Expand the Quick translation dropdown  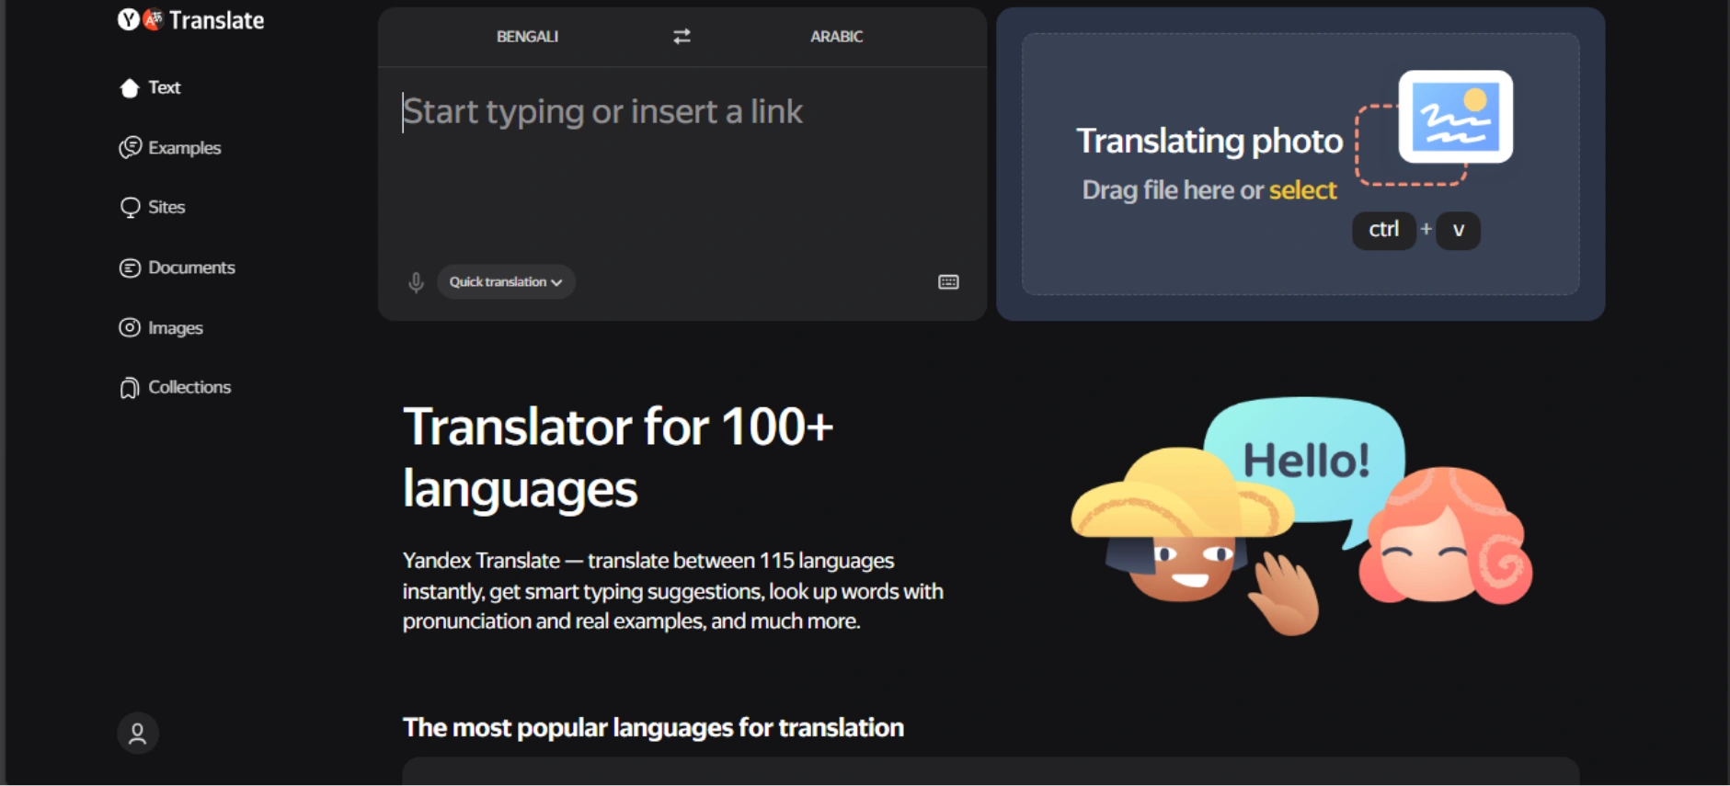click(506, 282)
